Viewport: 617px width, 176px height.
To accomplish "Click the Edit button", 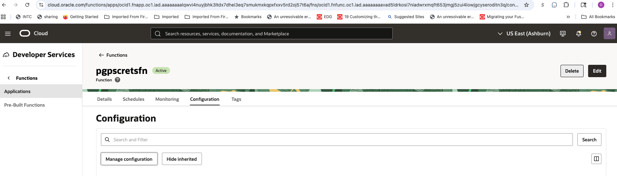I will (597, 71).
